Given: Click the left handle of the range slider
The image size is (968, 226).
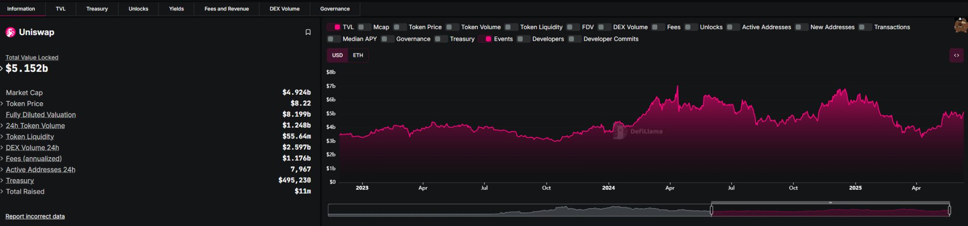Looking at the screenshot, I should point(711,211).
